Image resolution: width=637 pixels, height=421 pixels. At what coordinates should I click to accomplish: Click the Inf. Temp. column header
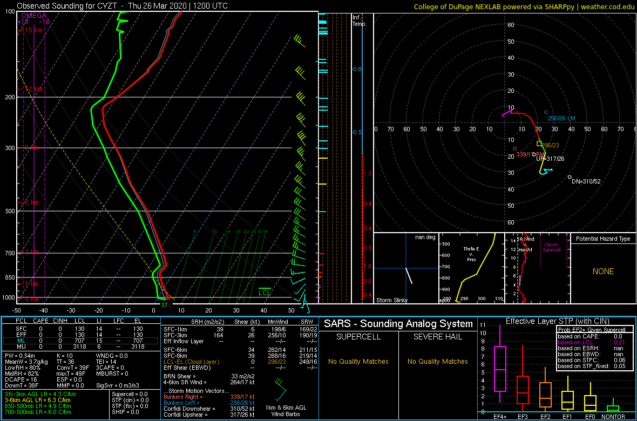360,21
